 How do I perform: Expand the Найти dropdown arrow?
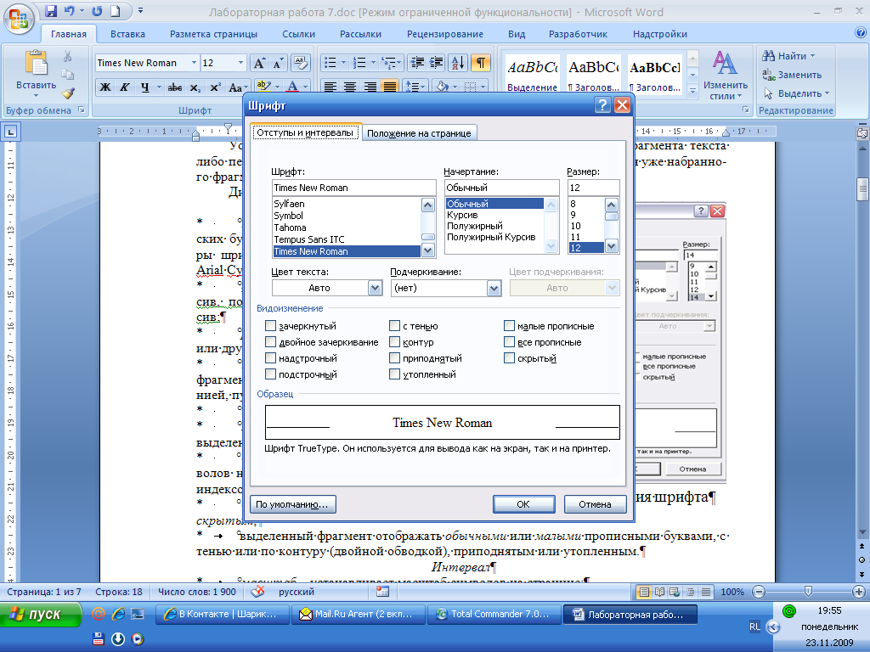click(x=813, y=55)
